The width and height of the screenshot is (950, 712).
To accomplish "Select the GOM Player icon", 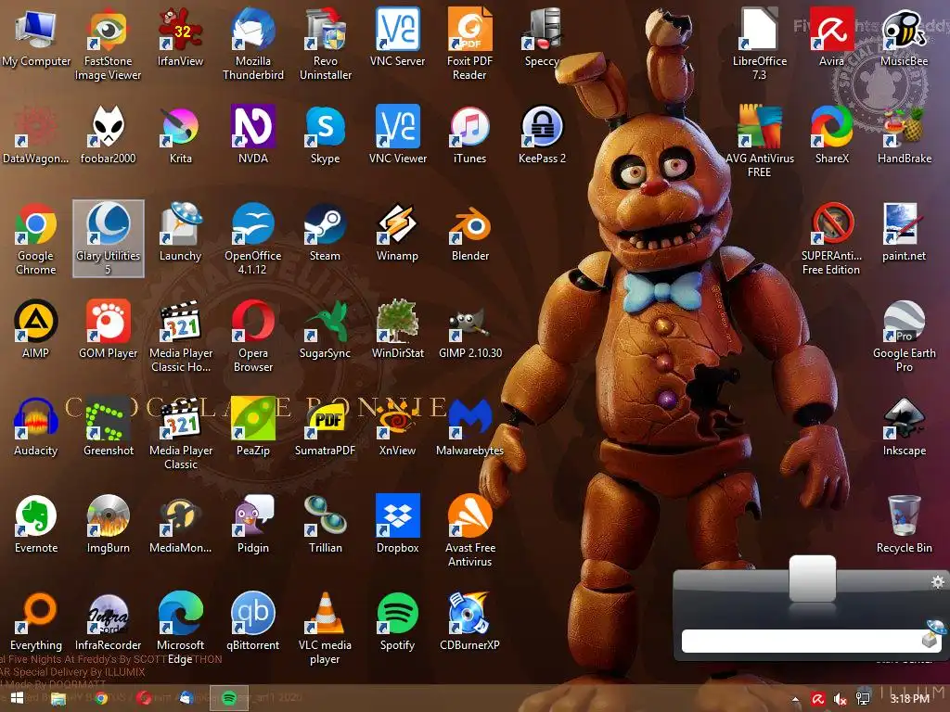I will coord(108,331).
